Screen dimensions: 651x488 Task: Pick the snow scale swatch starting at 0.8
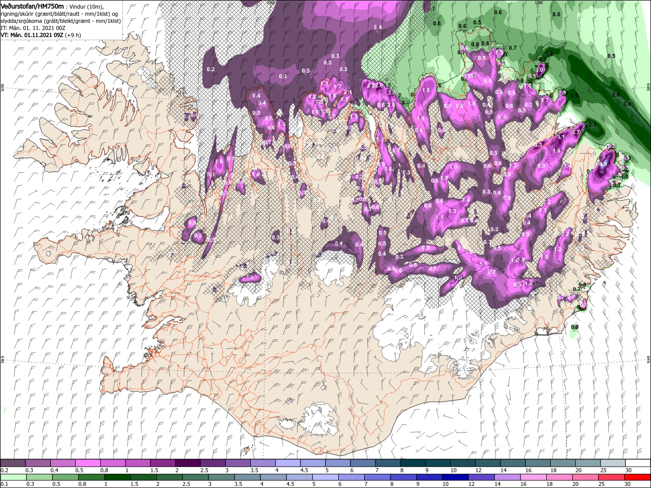pyautogui.click(x=113, y=463)
